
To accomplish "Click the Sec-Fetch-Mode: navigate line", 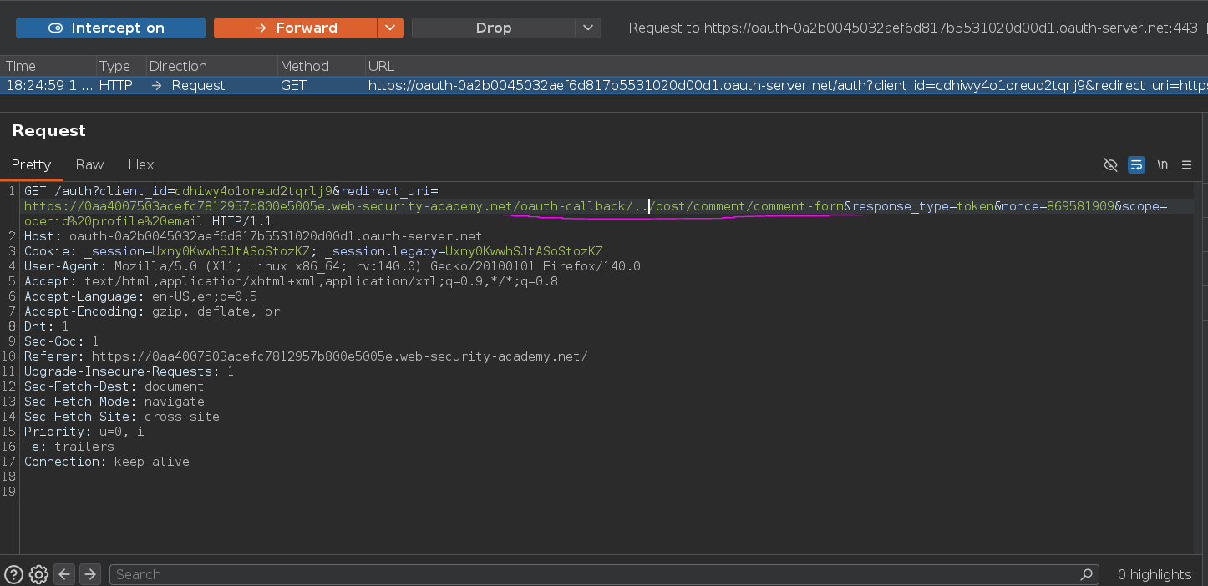I will pos(114,402).
